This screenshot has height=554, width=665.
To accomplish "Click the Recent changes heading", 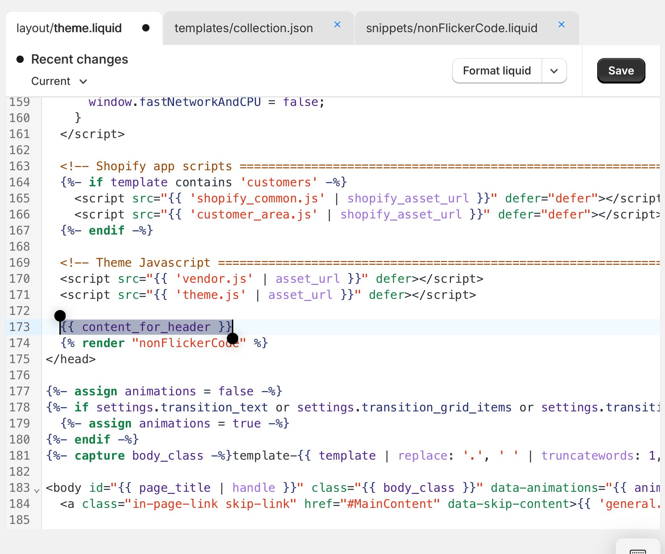I will click(x=80, y=59).
